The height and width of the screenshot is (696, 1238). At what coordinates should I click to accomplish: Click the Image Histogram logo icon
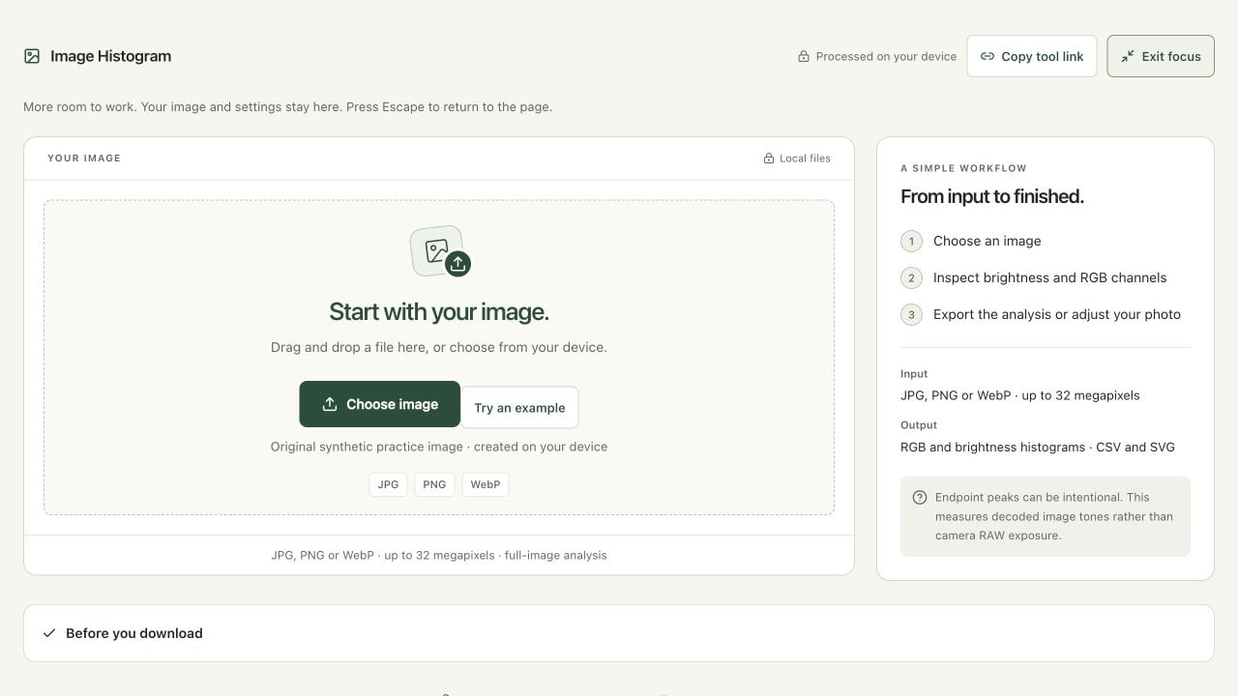click(x=32, y=56)
